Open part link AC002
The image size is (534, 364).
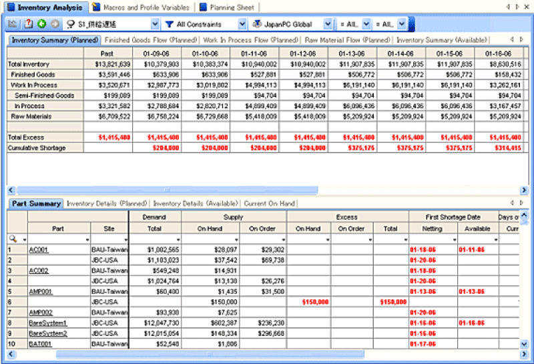tap(39, 270)
